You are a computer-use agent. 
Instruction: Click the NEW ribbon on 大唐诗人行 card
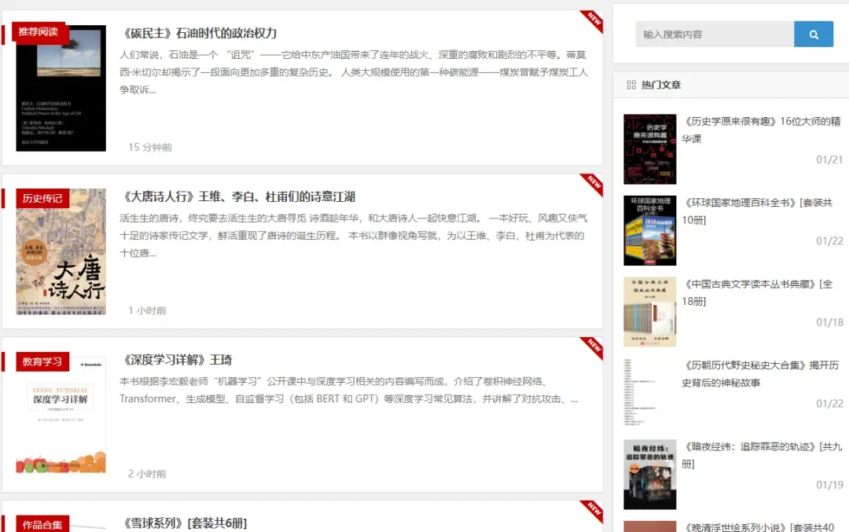click(593, 183)
